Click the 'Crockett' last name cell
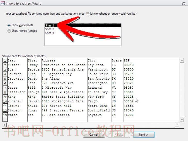The image size is (188, 141). (x=18, y=79)
